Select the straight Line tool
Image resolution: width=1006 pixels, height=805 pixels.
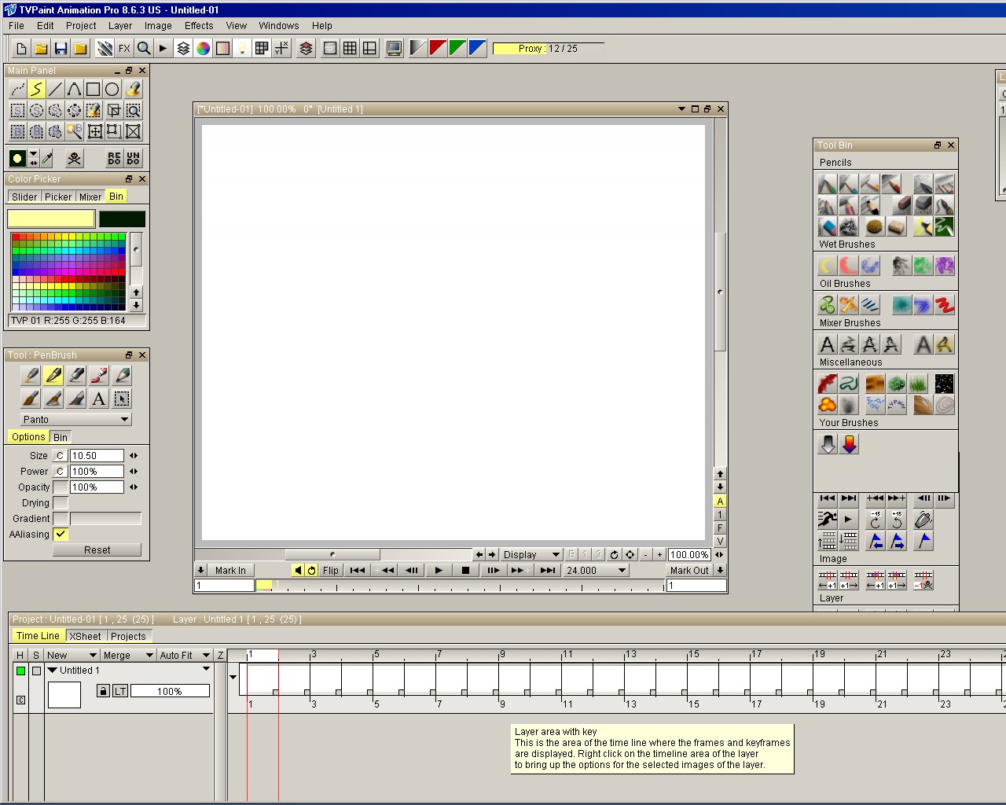coord(55,90)
